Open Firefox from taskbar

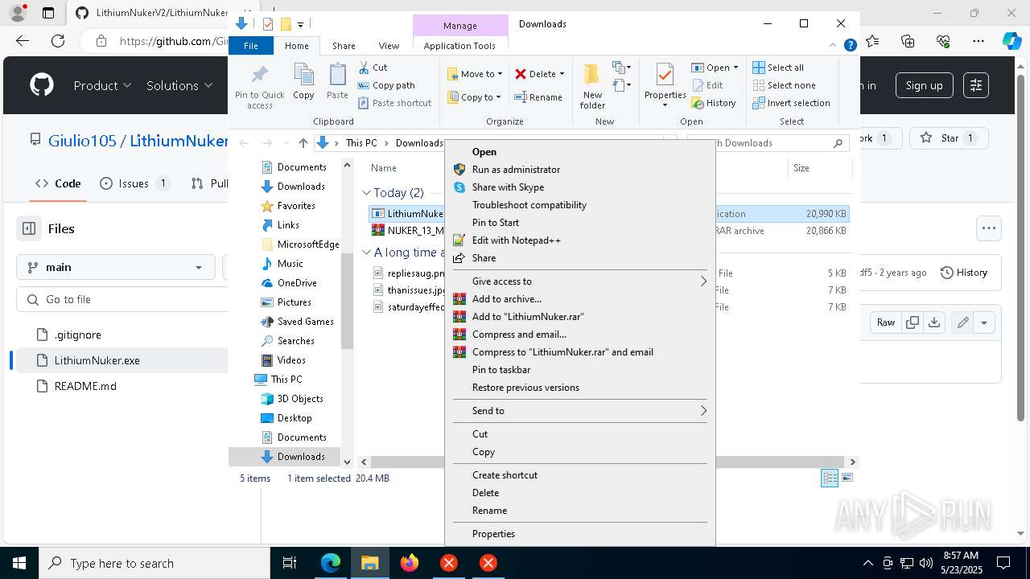[x=410, y=563]
